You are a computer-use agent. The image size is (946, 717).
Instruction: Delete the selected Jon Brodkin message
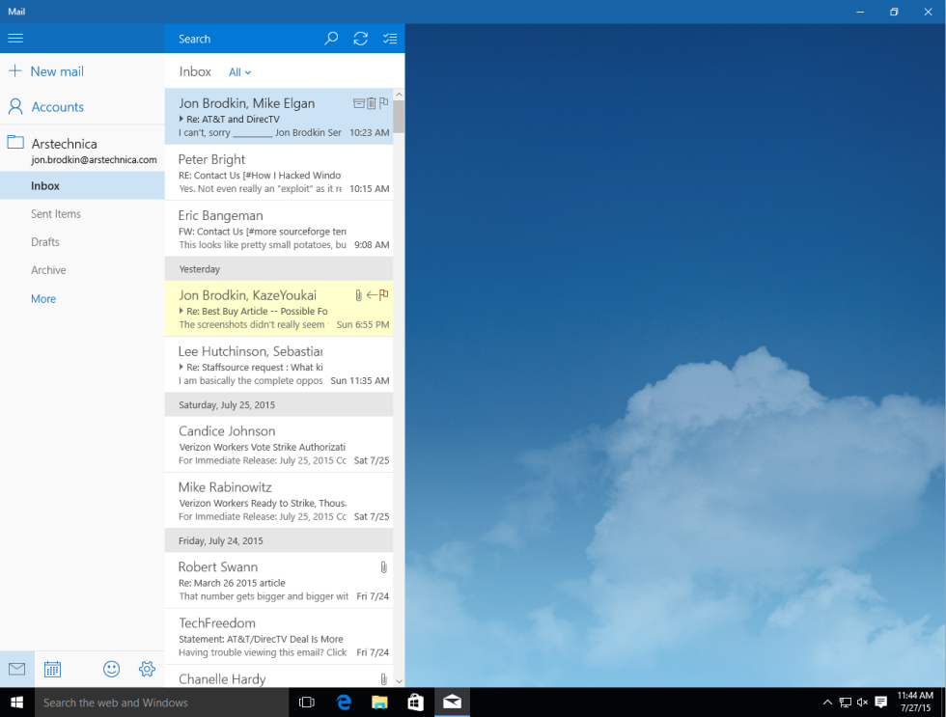click(x=371, y=103)
